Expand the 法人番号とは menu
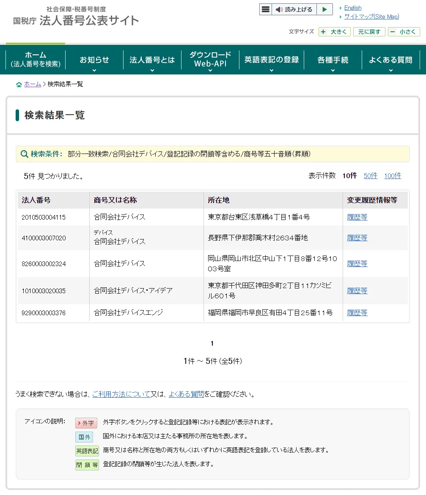 [152, 60]
